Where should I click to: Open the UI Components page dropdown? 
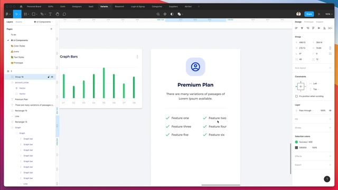[x=43, y=22]
